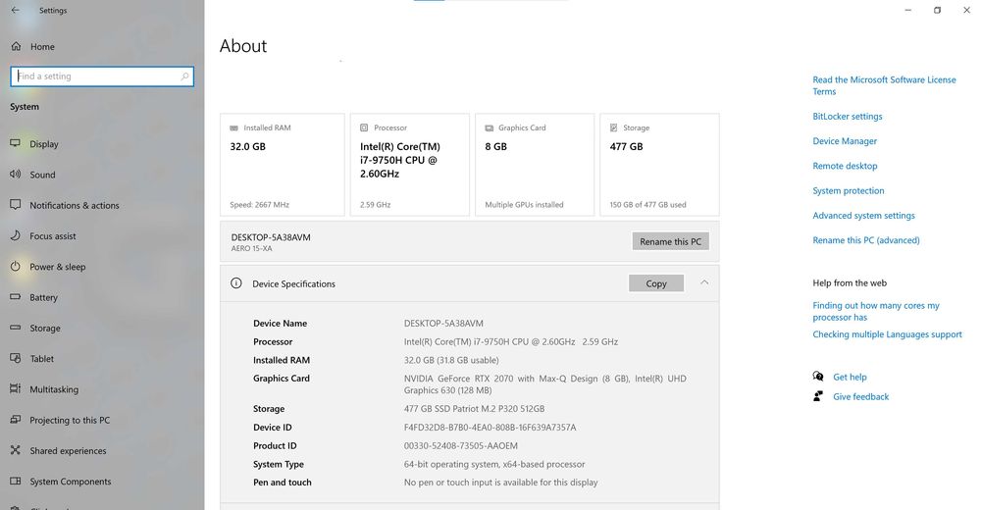The image size is (981, 510).
Task: Click the Rename this PC button
Action: 670,241
